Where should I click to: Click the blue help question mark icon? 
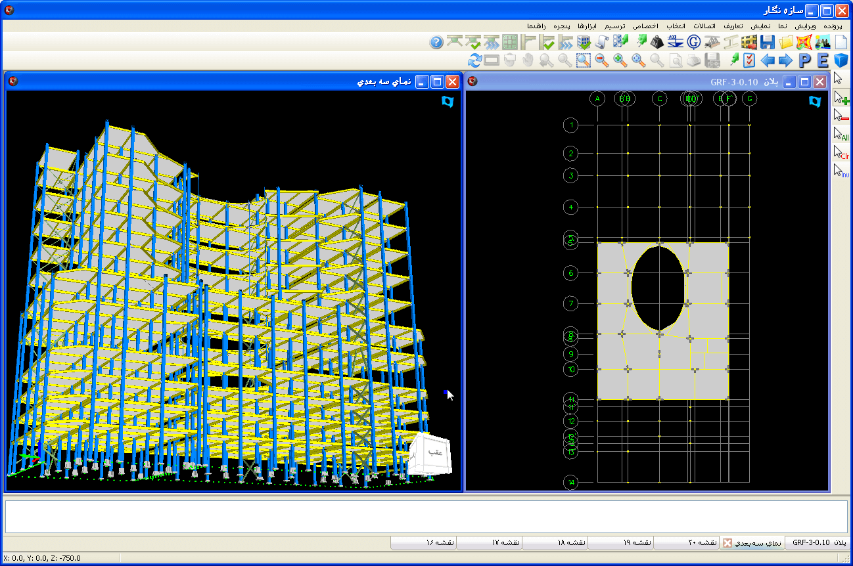[436, 43]
